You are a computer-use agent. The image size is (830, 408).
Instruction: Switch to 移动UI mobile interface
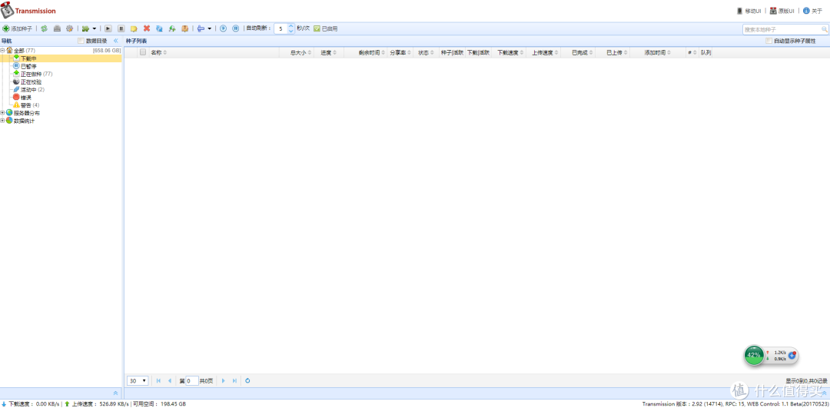(749, 11)
